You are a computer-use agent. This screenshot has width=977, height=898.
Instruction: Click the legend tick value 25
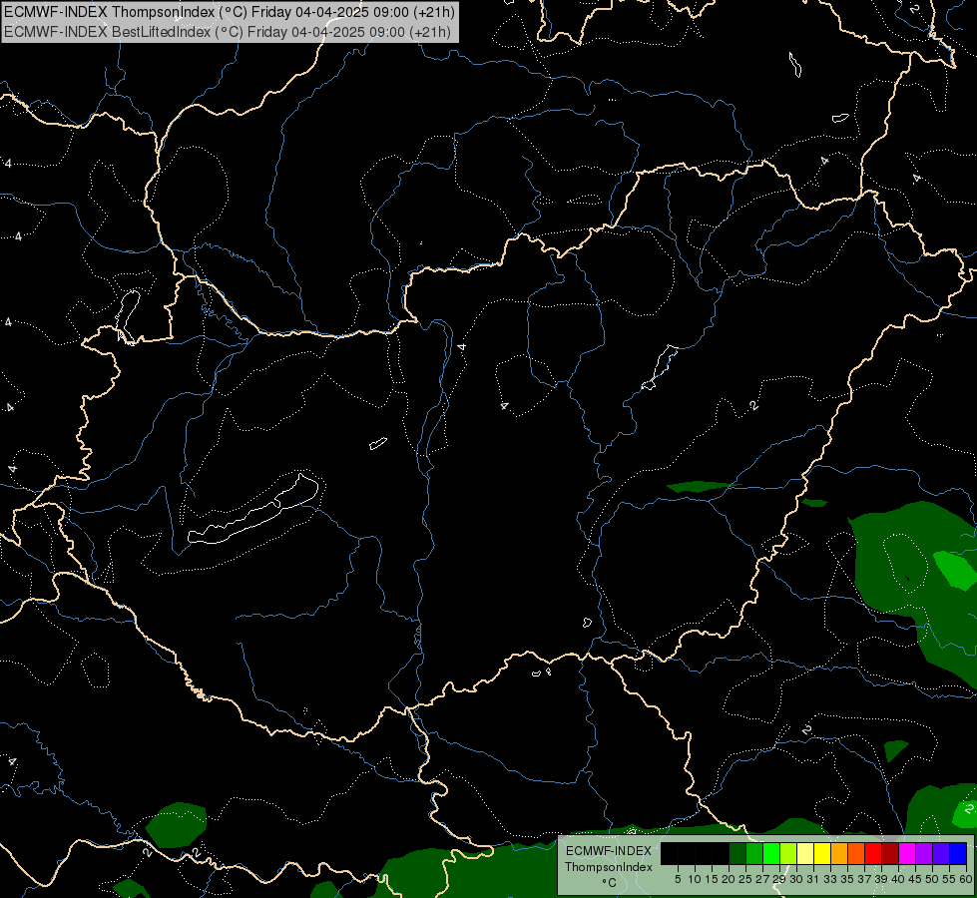(x=745, y=879)
